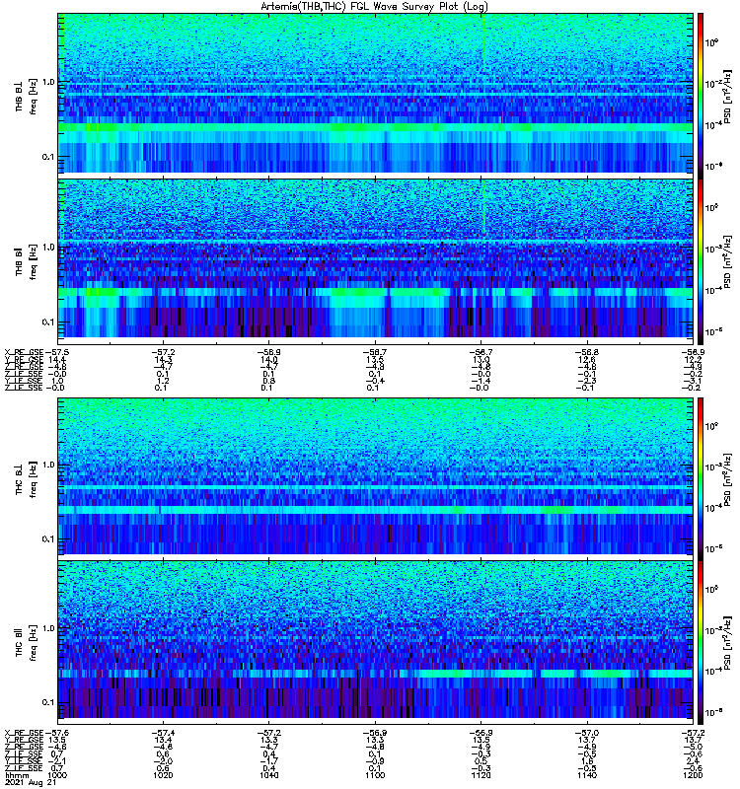The image size is (740, 789).
Task: Click the plot title "Artemis(THB,THC) FGL Wave Survey Plot (Log)"
Action: click(374, 7)
